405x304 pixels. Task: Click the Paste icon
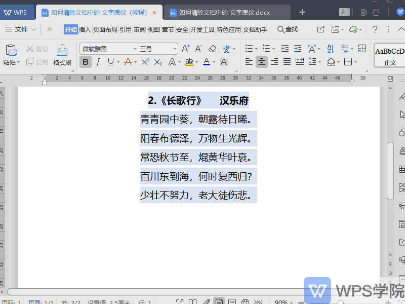11,50
